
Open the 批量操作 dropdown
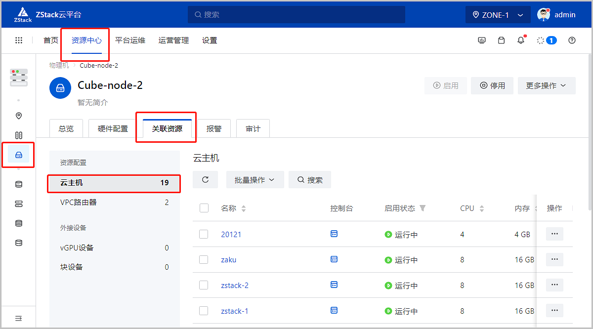[x=254, y=180]
